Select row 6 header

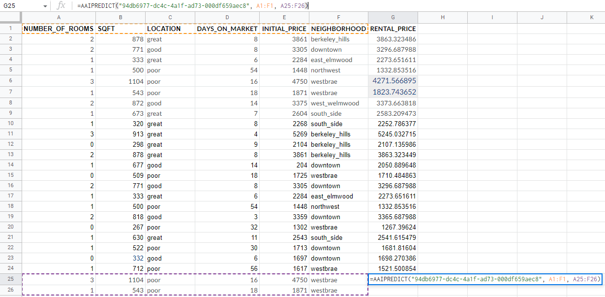[x=11, y=81]
